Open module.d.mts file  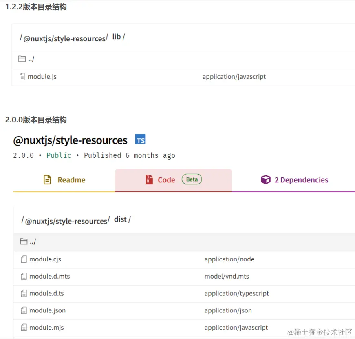(x=50, y=276)
